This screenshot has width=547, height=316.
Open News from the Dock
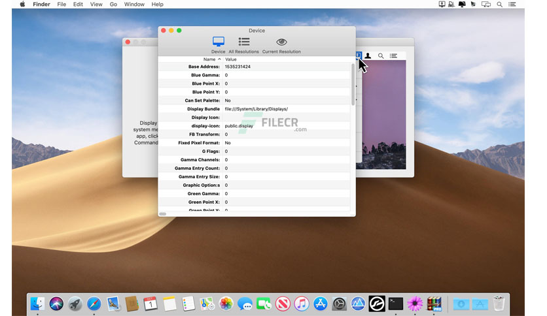point(283,304)
